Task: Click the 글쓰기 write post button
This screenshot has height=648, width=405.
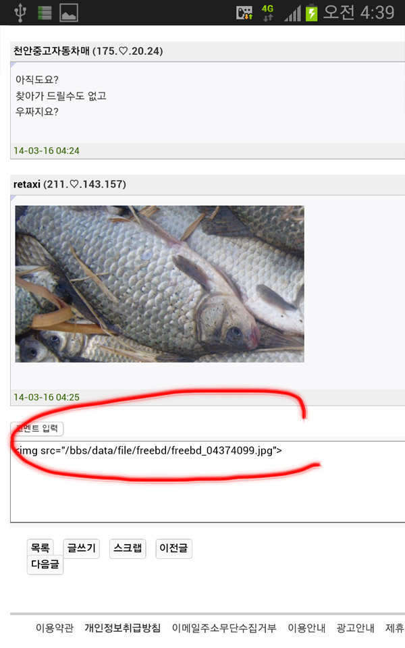Action: (82, 548)
